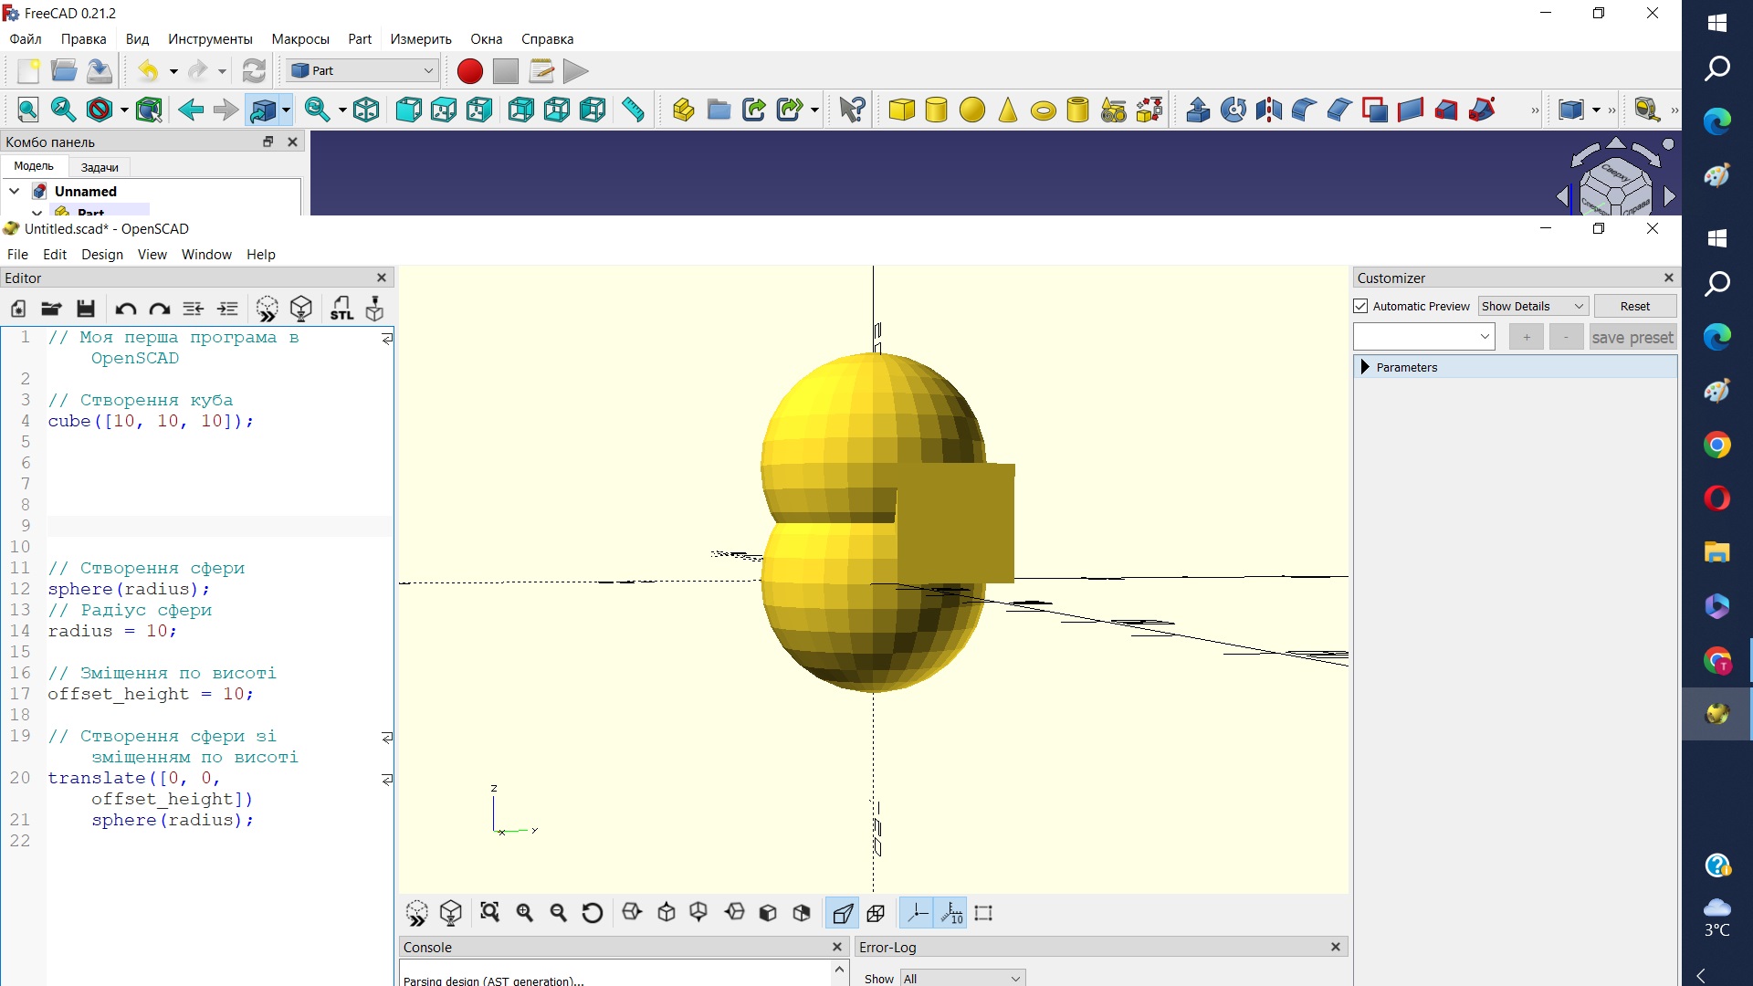Click FreeCAD isometric view icon

(x=366, y=110)
